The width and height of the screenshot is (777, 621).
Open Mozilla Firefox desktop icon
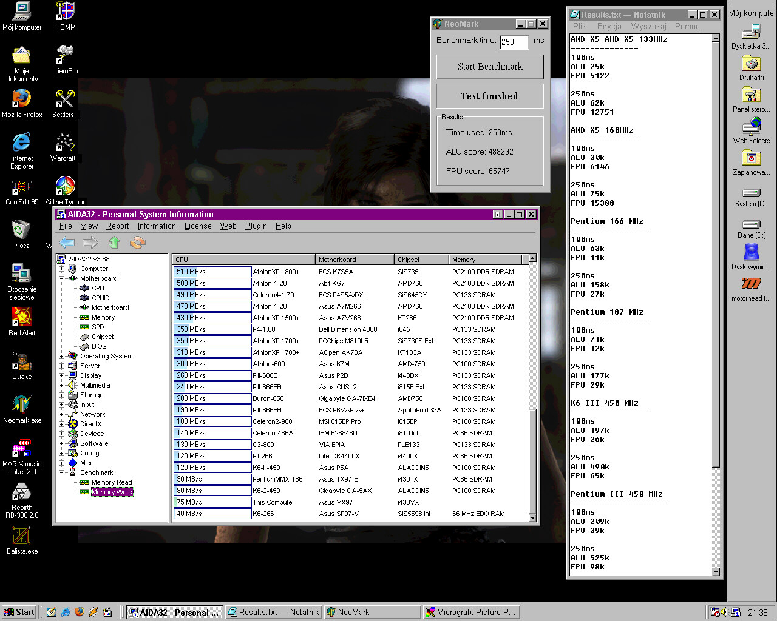pos(22,103)
